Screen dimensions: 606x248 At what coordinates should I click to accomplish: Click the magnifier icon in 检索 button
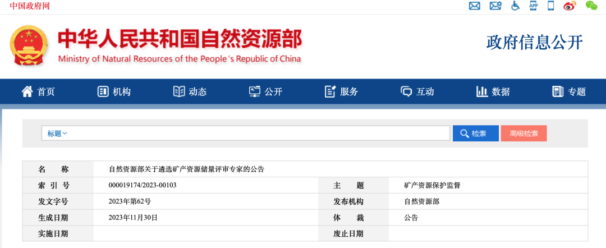tap(465, 134)
